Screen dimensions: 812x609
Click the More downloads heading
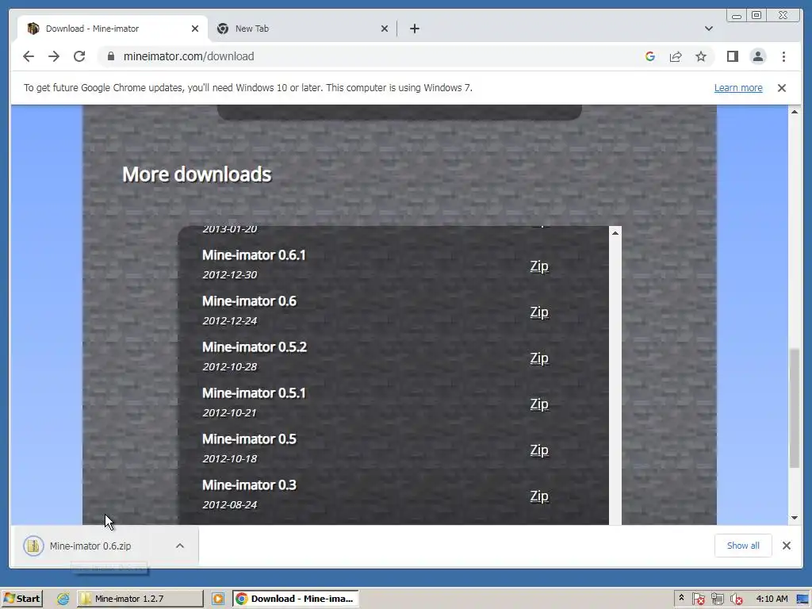[x=197, y=174]
